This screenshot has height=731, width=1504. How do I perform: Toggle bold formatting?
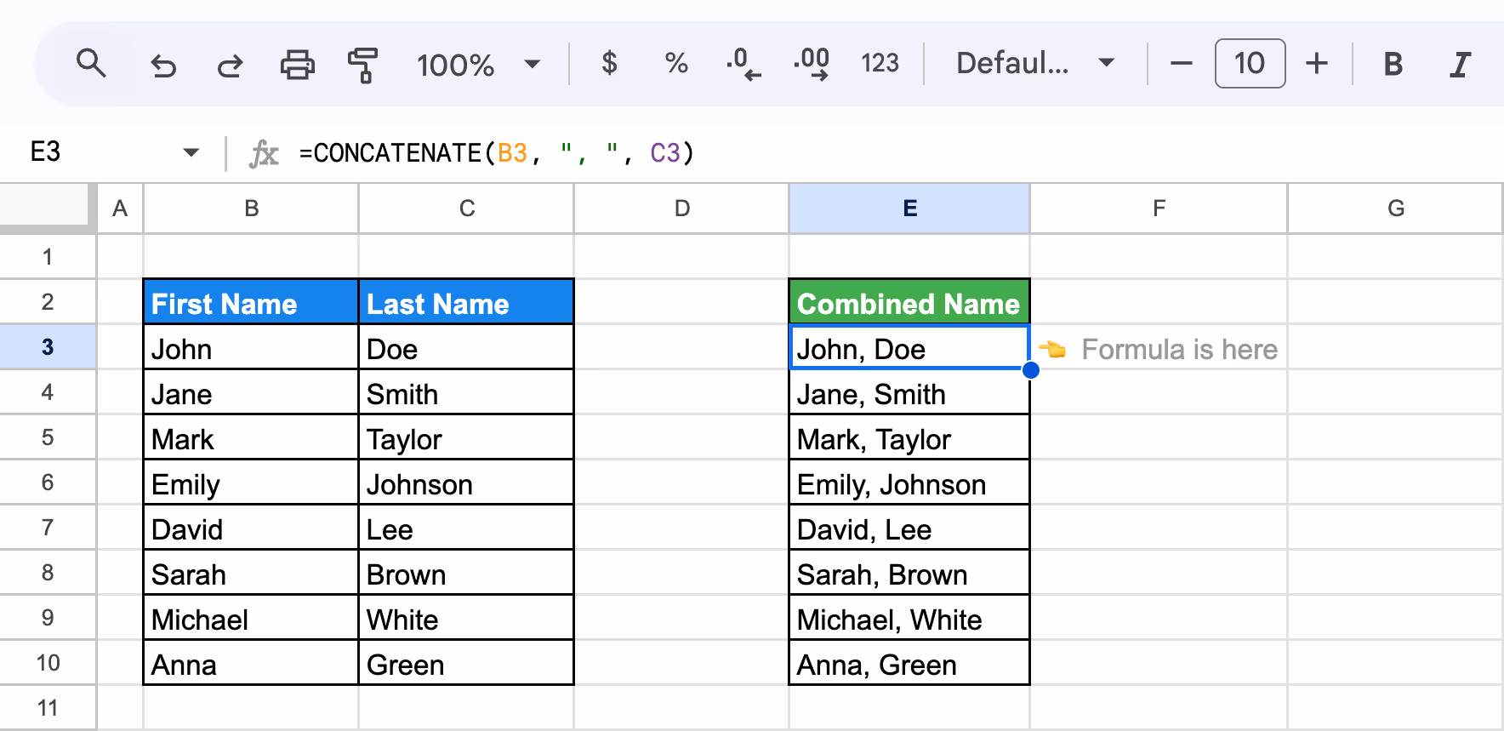(1393, 65)
